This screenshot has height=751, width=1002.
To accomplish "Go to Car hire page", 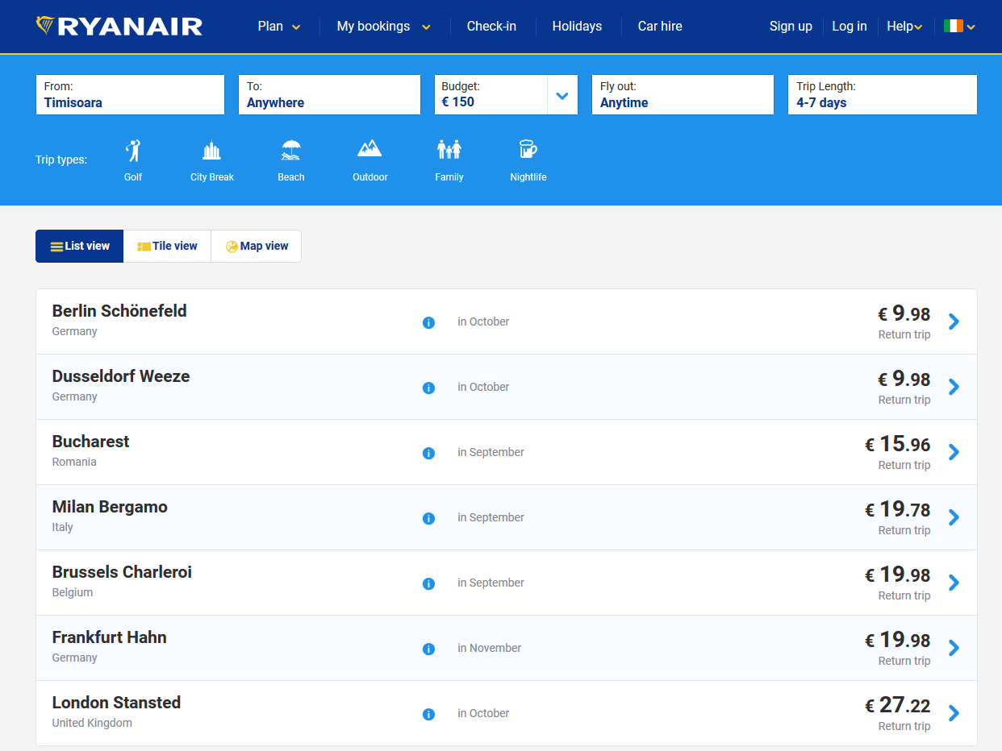I will coord(660,27).
